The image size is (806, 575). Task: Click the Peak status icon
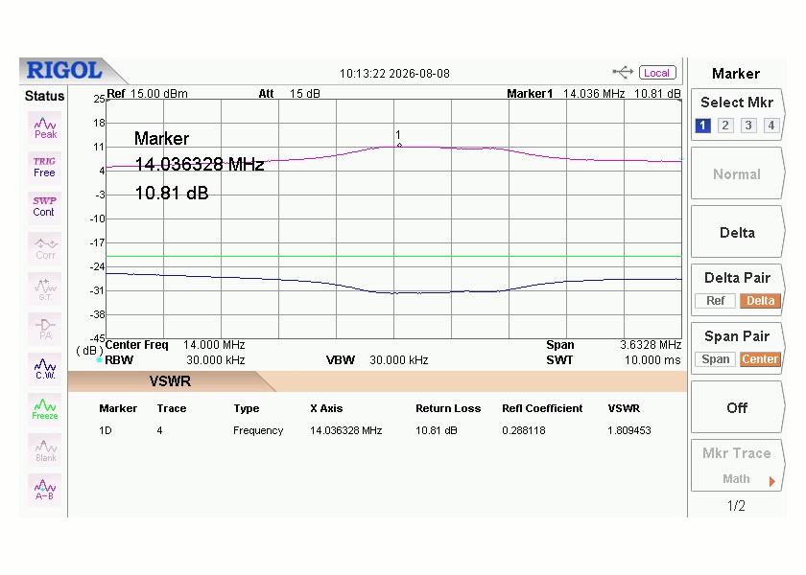point(45,127)
